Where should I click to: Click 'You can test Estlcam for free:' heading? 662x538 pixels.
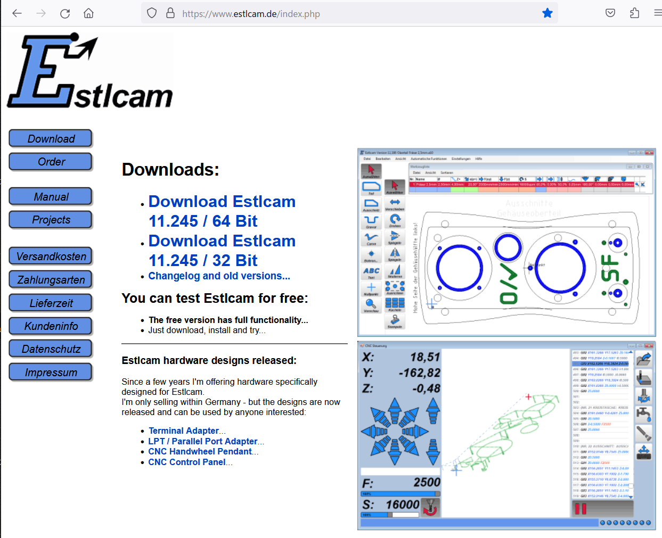pyautogui.click(x=215, y=298)
